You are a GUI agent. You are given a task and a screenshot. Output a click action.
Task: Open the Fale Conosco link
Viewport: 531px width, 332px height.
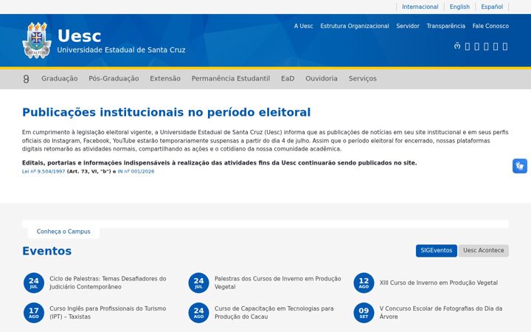coord(490,26)
